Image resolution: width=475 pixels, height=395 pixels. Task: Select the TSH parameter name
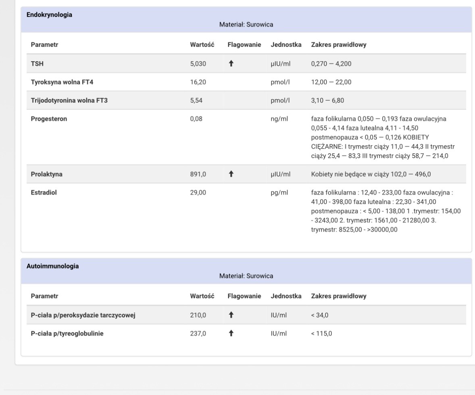coord(37,63)
